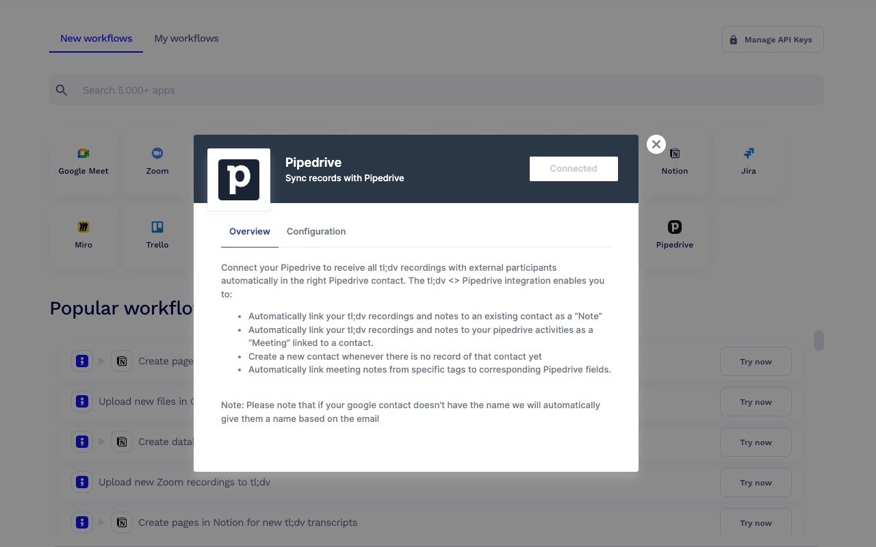Select the Notion app icon

coord(674,153)
